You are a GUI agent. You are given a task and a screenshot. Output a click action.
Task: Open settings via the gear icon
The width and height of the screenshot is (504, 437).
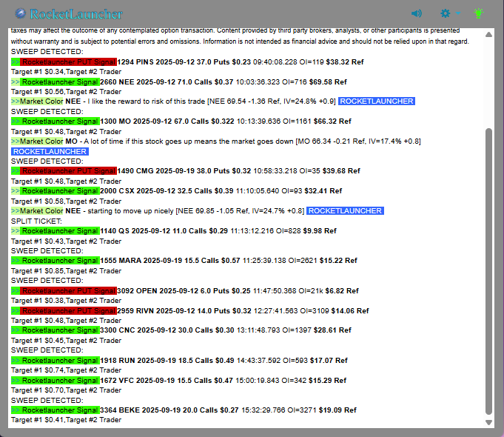[x=445, y=13]
